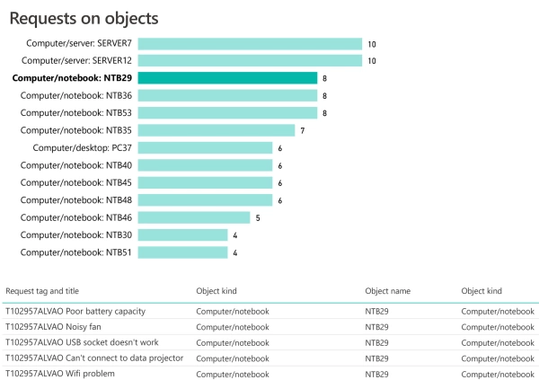Click the Computer/desktop: PC37 bar

pyautogui.click(x=205, y=147)
